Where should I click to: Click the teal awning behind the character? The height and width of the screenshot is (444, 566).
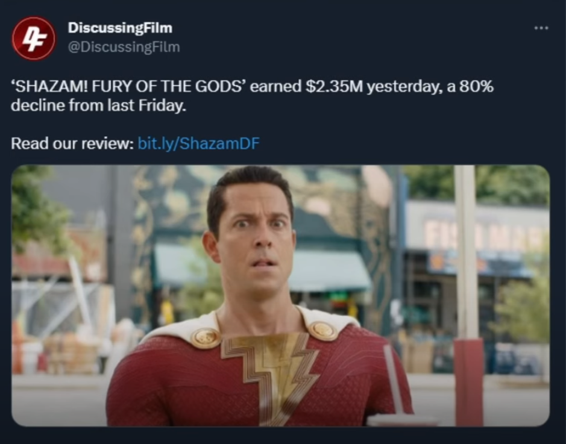coord(329,270)
